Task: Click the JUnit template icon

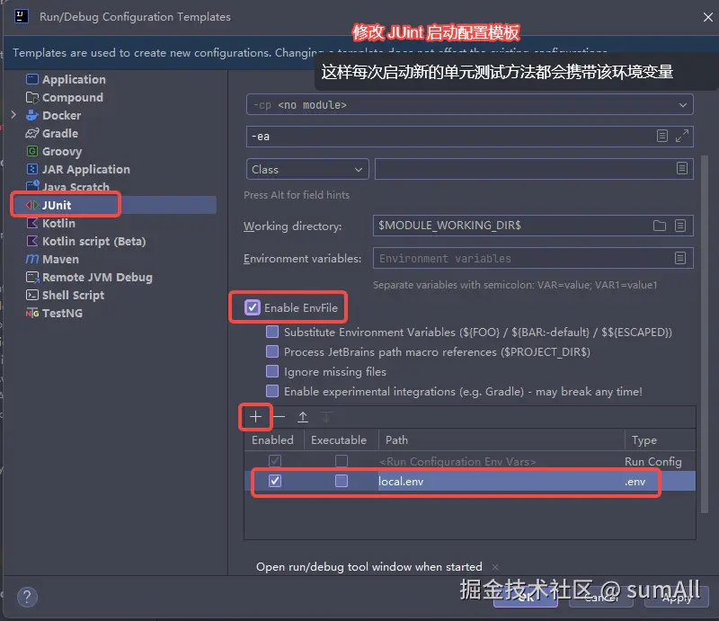Action: point(32,205)
